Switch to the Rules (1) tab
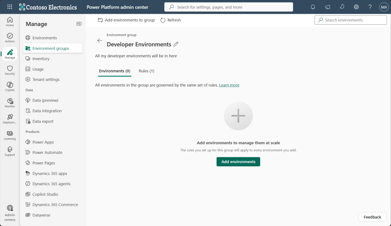The height and width of the screenshot is (226, 391). [x=146, y=71]
